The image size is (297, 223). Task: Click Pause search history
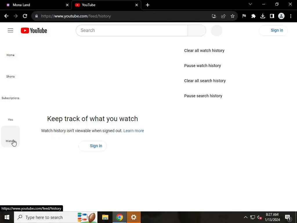point(203,96)
